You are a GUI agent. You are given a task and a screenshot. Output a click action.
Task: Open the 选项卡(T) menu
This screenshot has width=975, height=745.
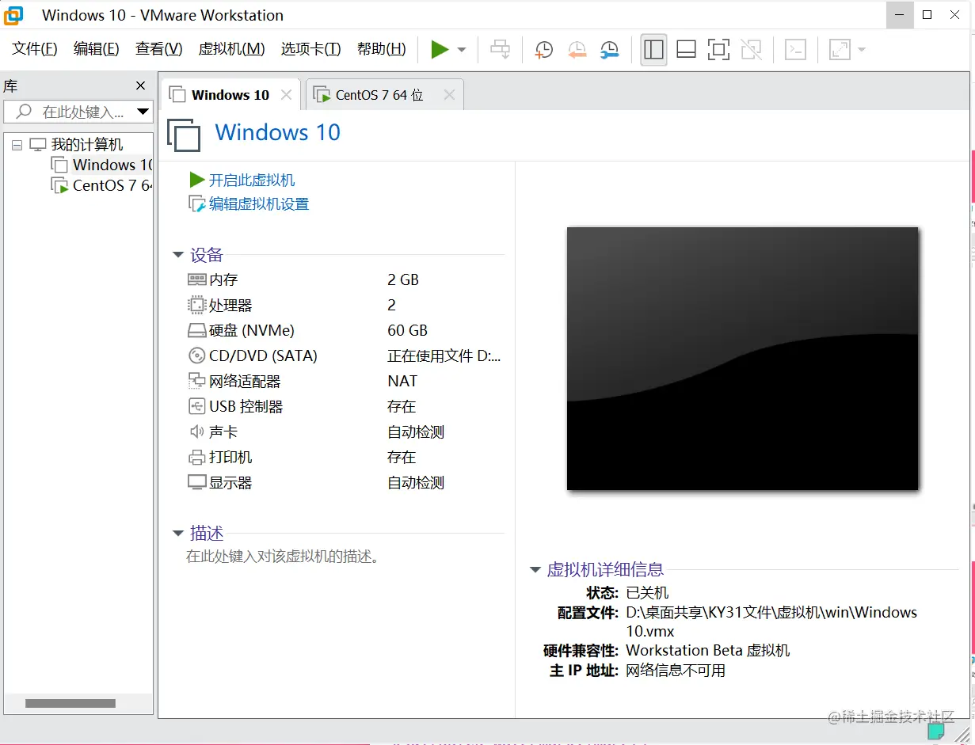pyautogui.click(x=310, y=49)
